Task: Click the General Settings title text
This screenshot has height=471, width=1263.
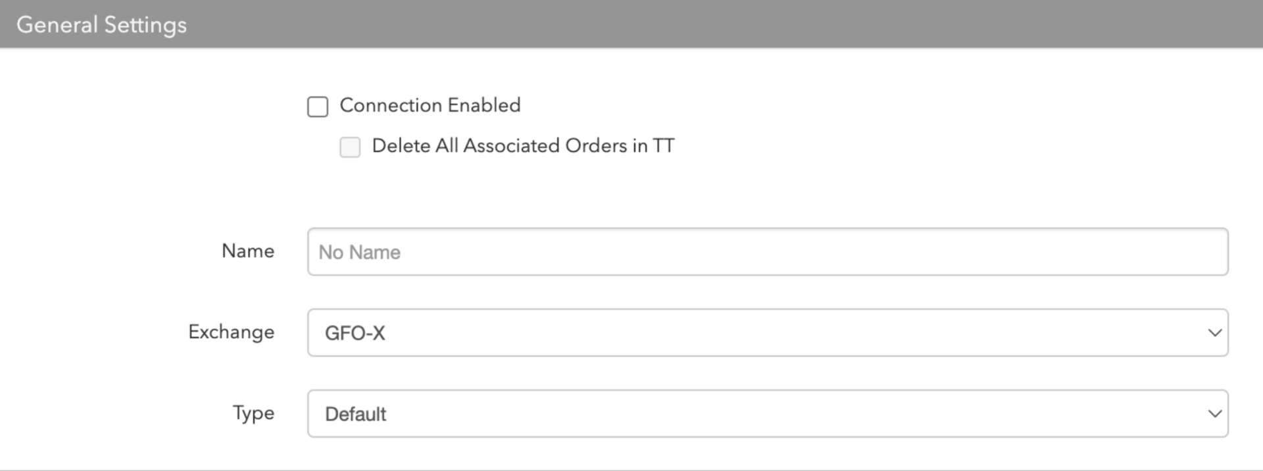Action: (102, 25)
